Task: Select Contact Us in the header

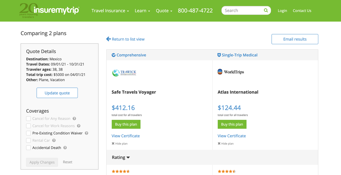Action: coord(302,10)
